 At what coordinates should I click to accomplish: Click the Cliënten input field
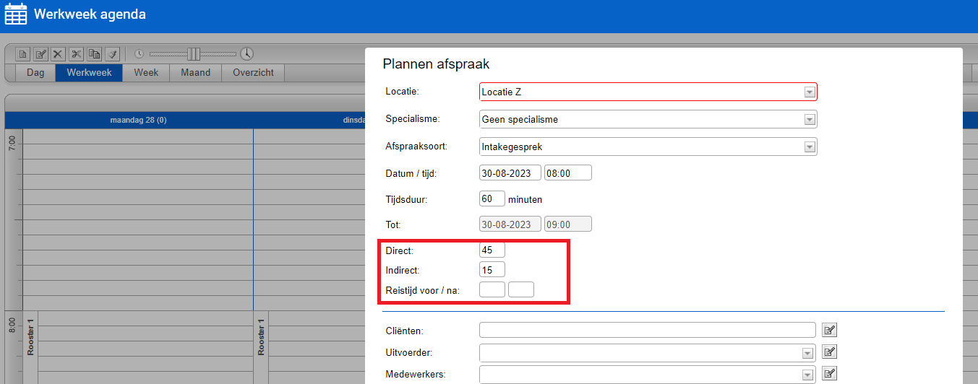pos(648,330)
